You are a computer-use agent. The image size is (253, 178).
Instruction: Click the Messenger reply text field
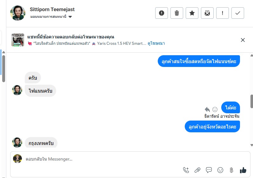tap(102, 159)
